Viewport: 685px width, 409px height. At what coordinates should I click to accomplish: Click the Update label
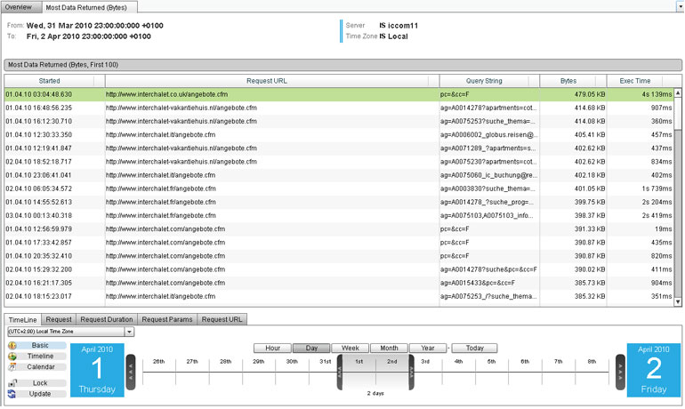tap(40, 394)
